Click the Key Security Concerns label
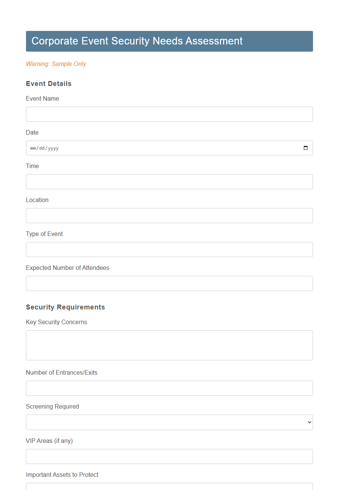Screen dimensions: 339x490 [56, 322]
